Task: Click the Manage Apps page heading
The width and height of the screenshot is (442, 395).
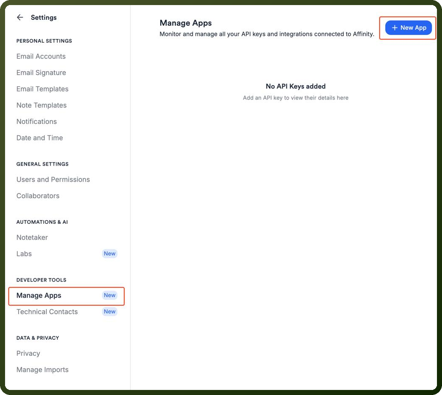Action: point(186,23)
